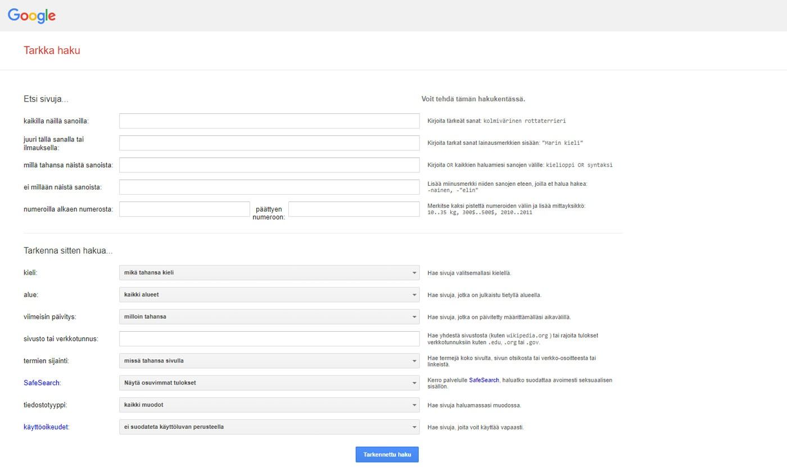
Task: Click the Google logo
Action: tap(31, 16)
